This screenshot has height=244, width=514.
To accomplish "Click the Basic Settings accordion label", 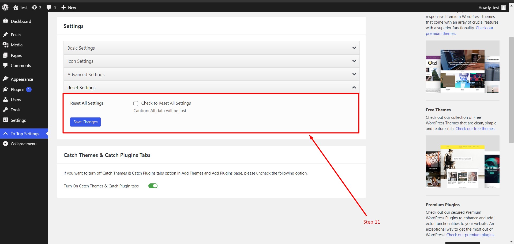I will [x=81, y=48].
